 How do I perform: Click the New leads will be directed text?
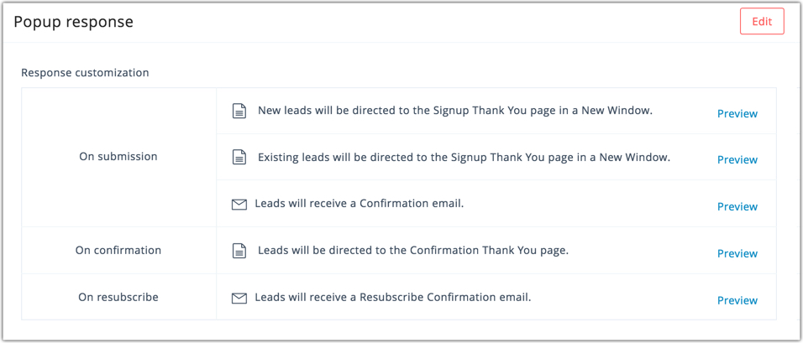click(x=454, y=111)
